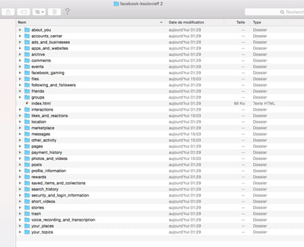Image resolution: width=304 pixels, height=247 pixels.
Task: Select the pages folder icon
Action: (27, 146)
